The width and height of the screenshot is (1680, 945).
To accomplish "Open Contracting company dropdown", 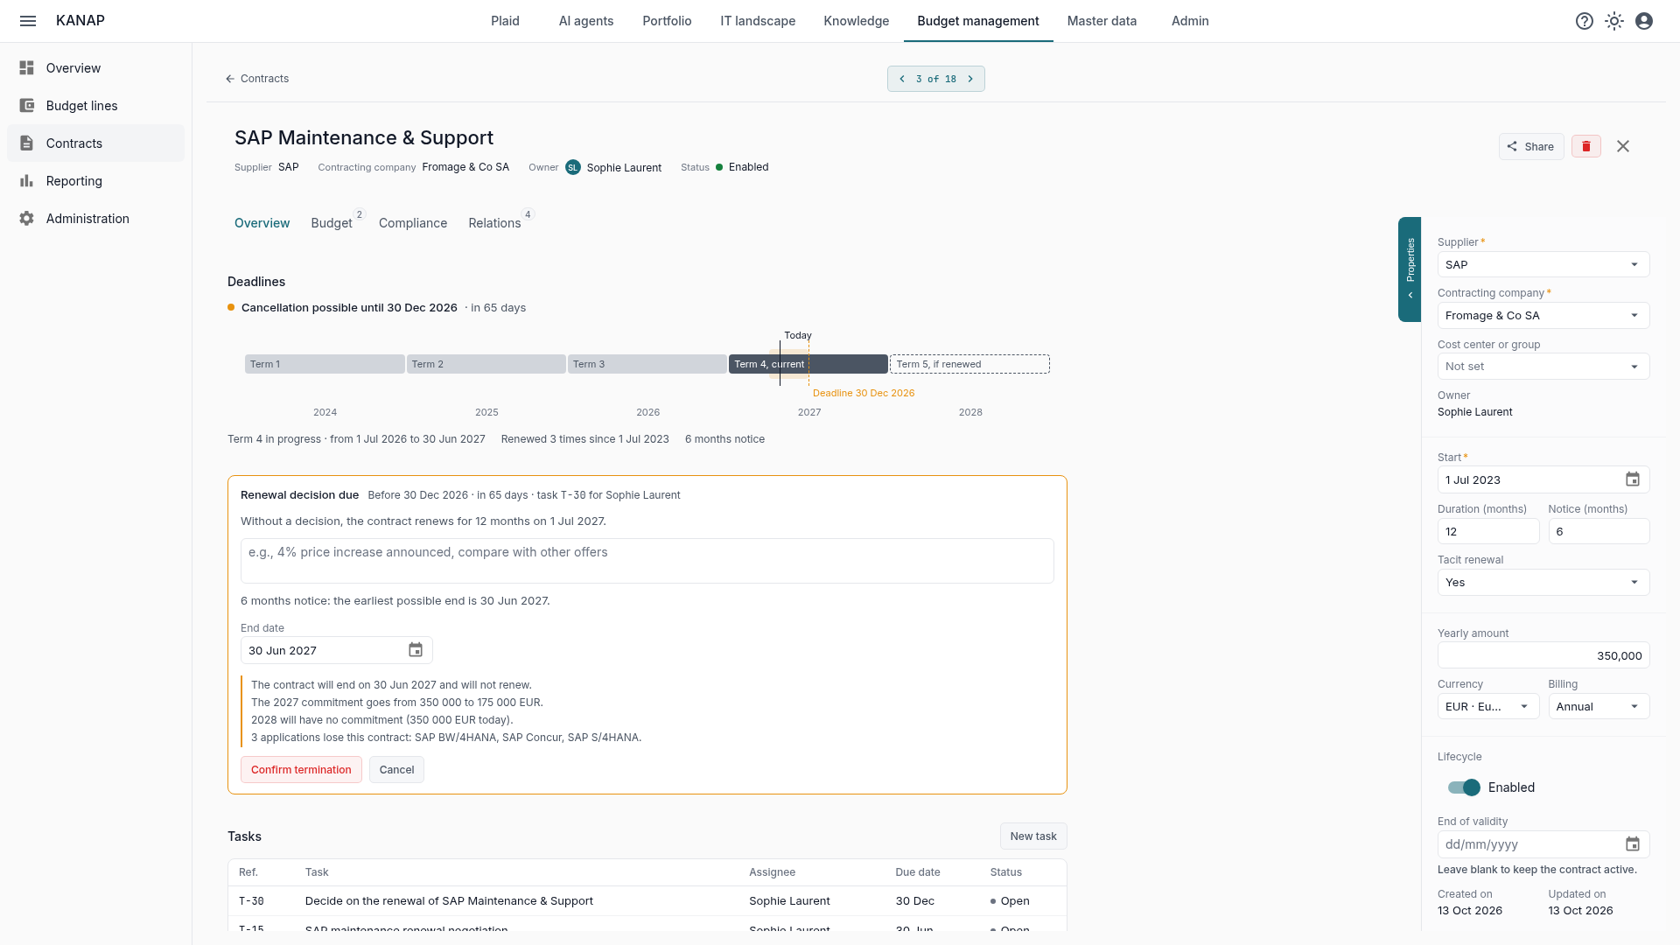I will [1543, 316].
